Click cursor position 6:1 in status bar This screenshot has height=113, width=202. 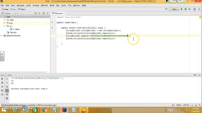[173, 105]
